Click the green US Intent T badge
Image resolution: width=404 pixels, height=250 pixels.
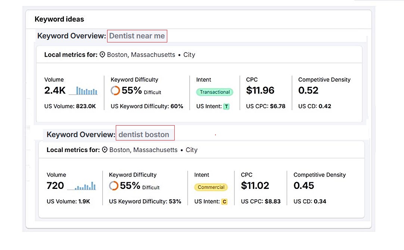point(226,107)
